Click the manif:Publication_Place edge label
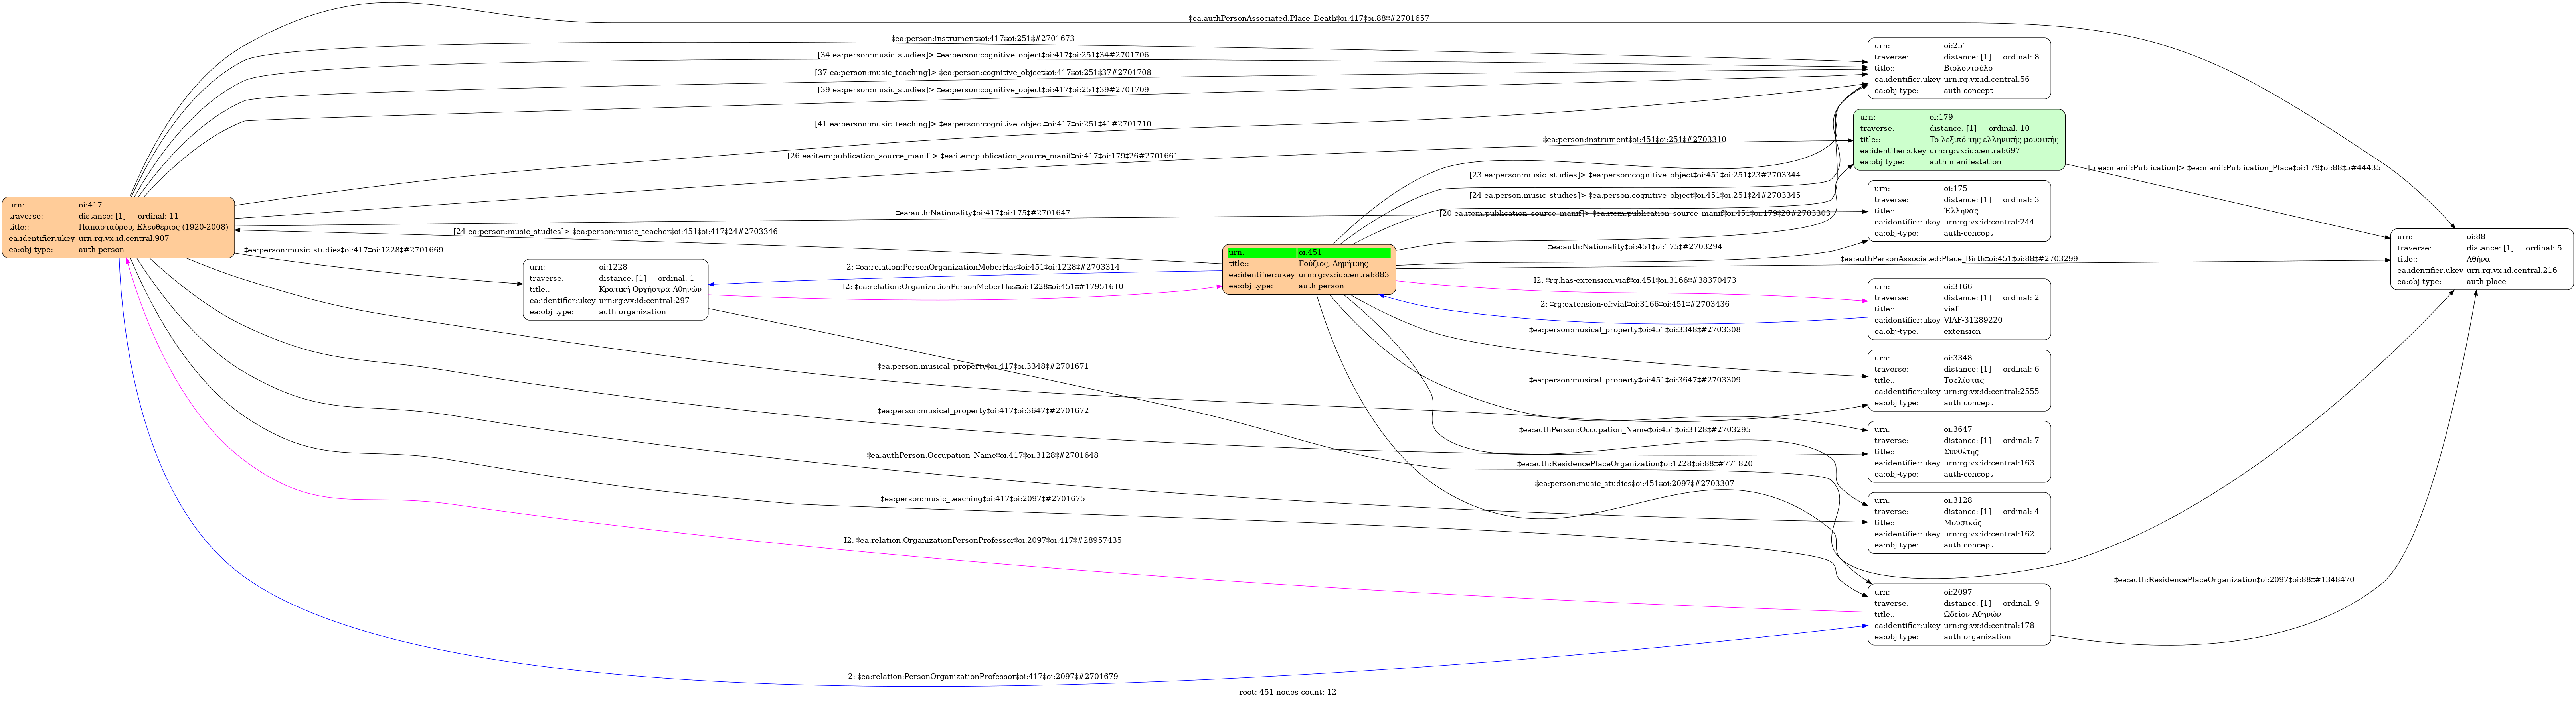This screenshot has height=701, width=2576. pyautogui.click(x=2233, y=168)
